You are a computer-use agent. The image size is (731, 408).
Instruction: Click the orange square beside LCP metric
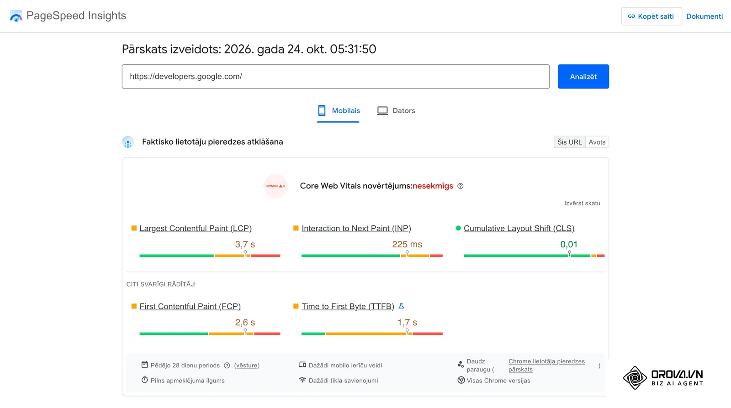(x=134, y=228)
